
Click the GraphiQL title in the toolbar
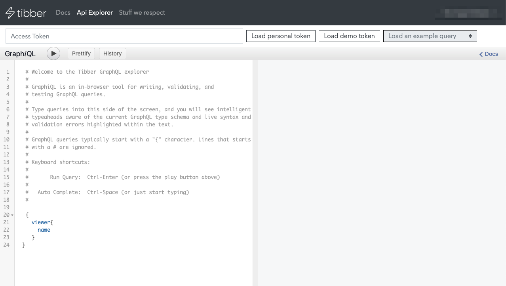point(20,54)
